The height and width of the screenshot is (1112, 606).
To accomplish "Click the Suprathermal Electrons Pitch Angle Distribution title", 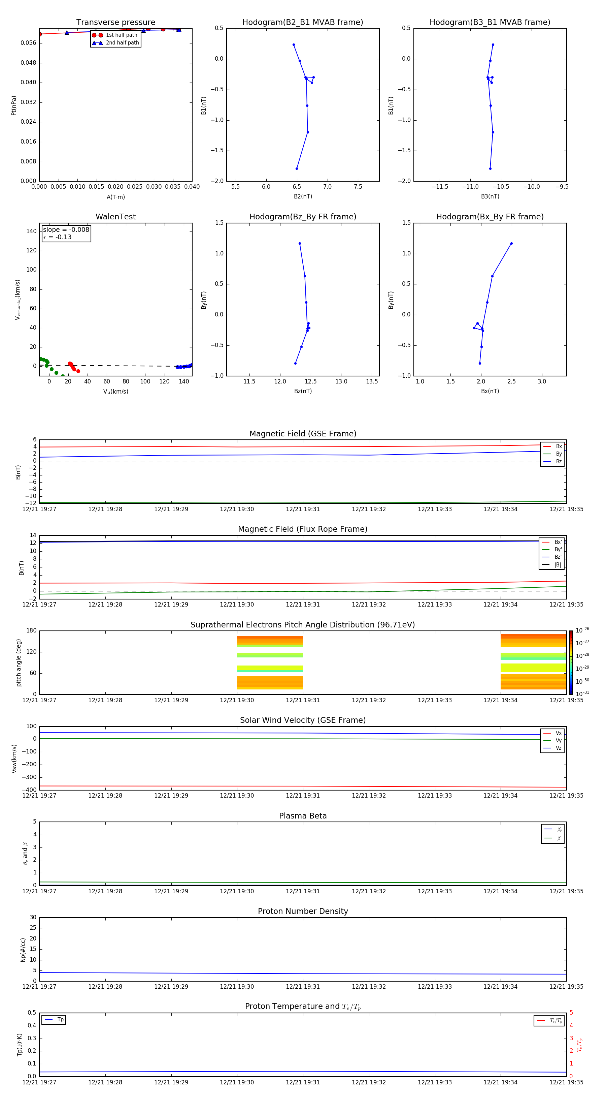I will (x=303, y=625).
